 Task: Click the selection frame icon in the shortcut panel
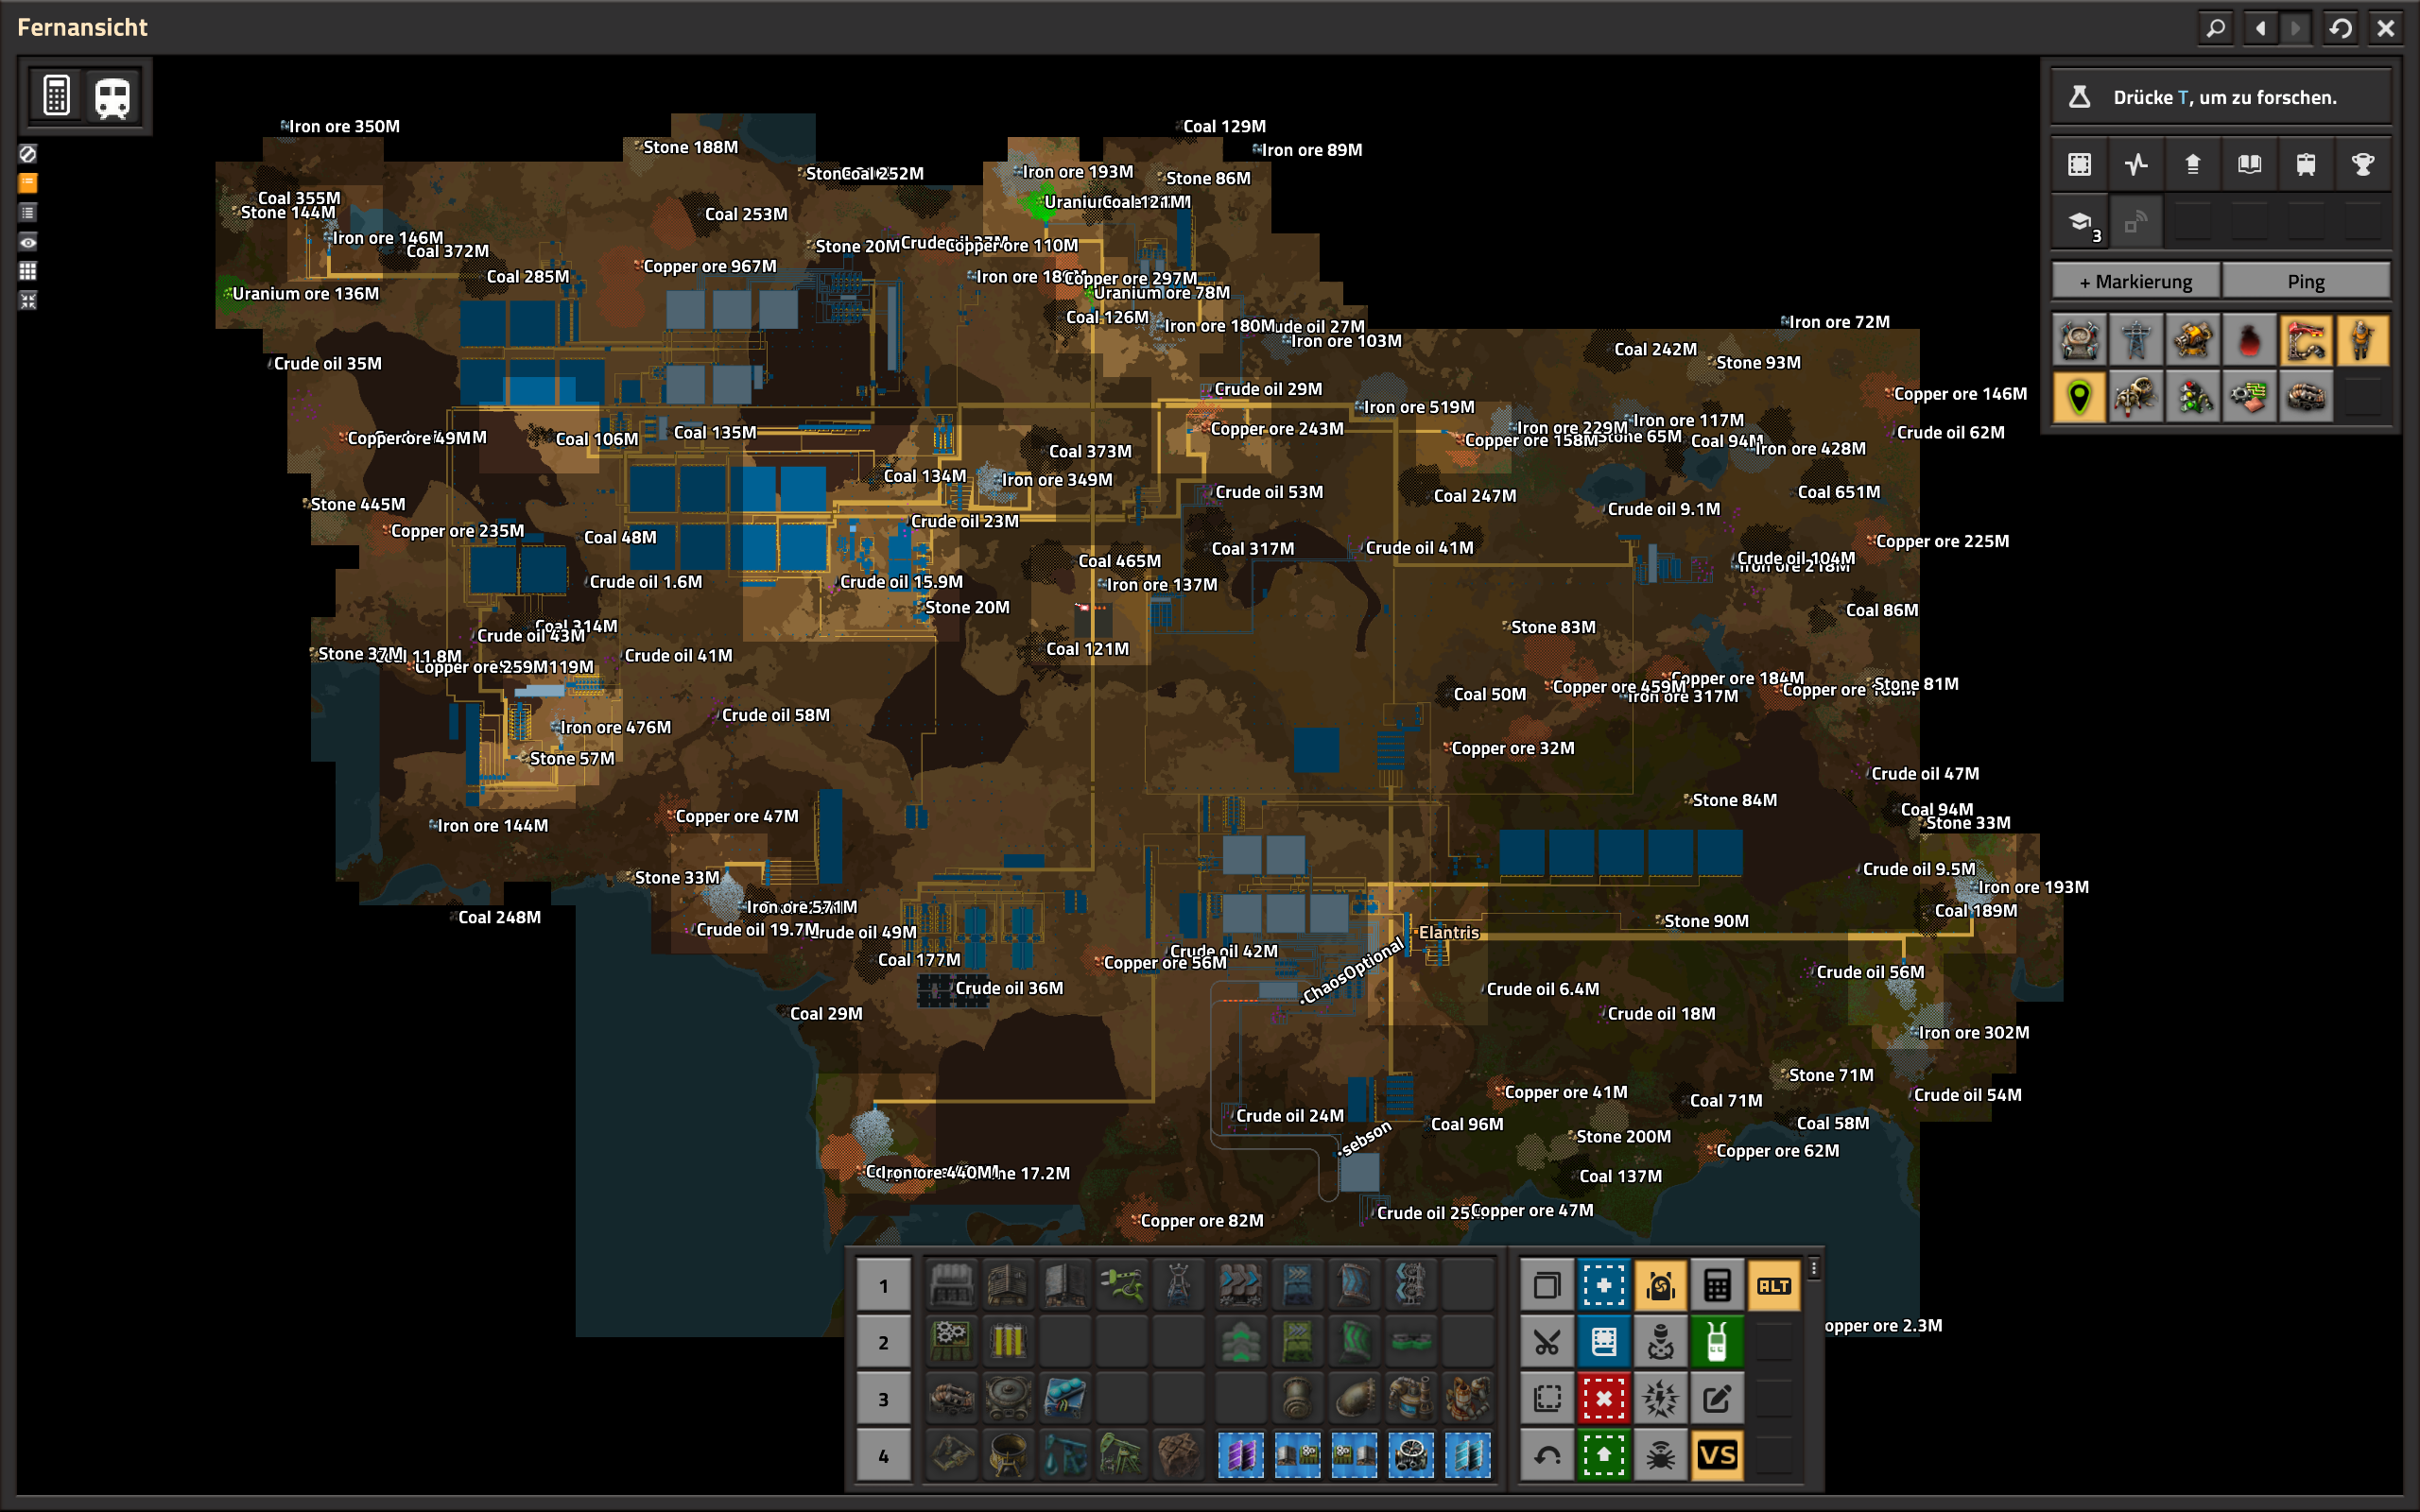tap(2079, 164)
